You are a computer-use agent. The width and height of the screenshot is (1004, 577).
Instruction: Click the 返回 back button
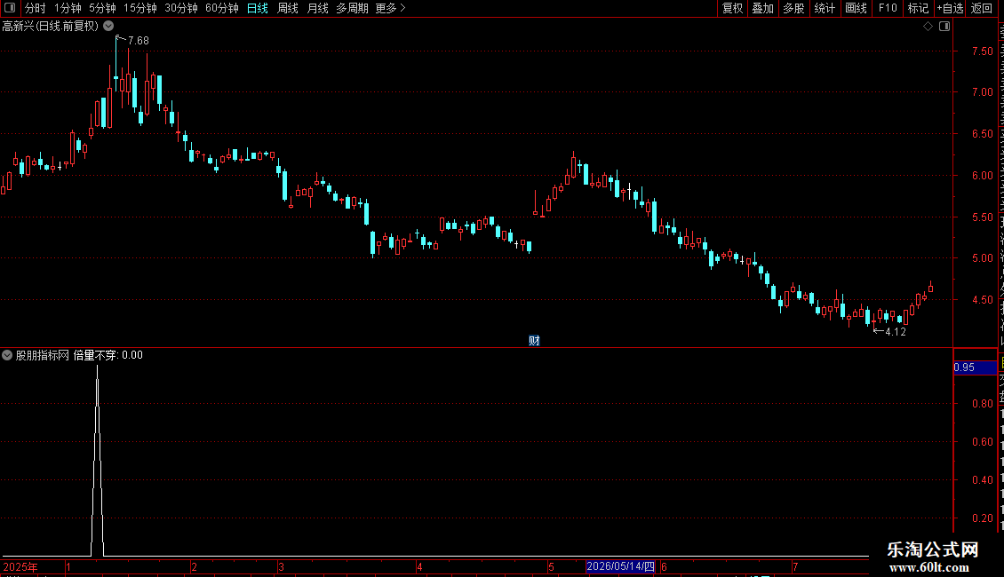[x=981, y=8]
